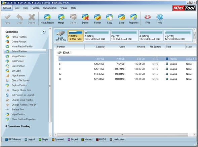Open the View menu
The height and width of the screenshot is (147, 198).
[x=17, y=8]
